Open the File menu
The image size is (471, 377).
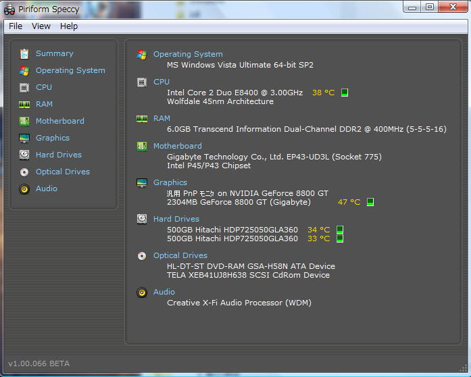pos(16,26)
